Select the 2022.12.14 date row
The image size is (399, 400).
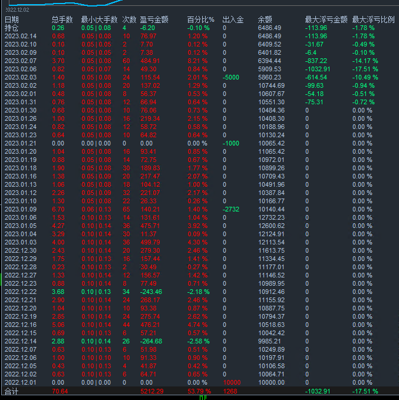point(21,341)
